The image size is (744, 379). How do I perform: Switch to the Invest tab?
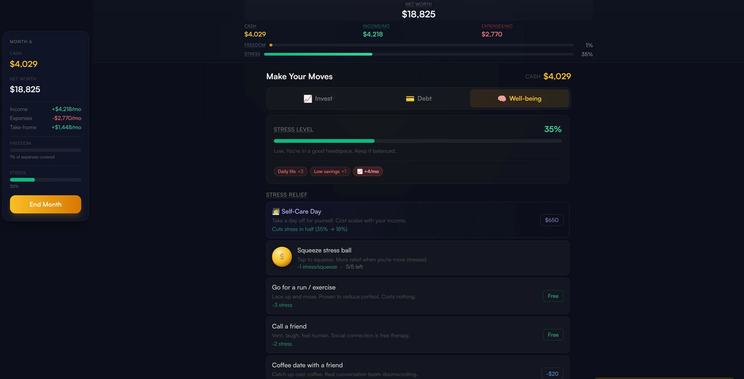click(x=318, y=99)
